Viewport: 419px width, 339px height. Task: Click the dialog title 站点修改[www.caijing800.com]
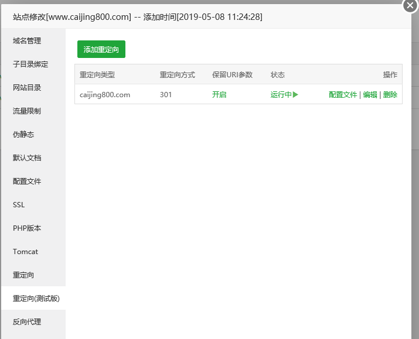[72, 17]
